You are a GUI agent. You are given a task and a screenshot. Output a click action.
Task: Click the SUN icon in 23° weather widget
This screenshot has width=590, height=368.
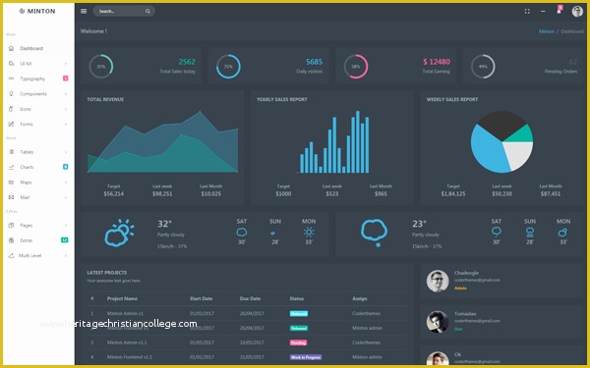(x=530, y=233)
